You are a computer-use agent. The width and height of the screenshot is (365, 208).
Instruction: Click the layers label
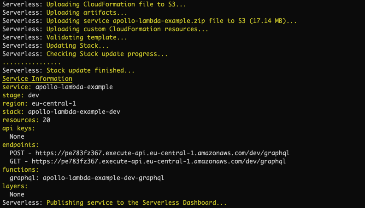click(x=15, y=186)
